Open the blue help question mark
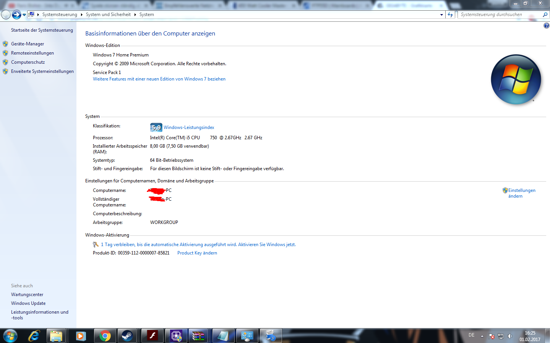Viewport: 550px width, 343px height. coord(546,26)
